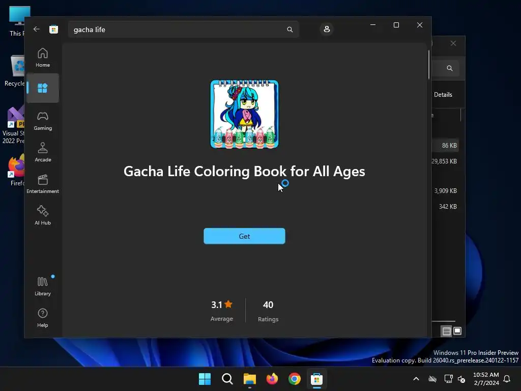Click the Store page vertical scrollbar
Screen dimensions: 521x391
429,65
